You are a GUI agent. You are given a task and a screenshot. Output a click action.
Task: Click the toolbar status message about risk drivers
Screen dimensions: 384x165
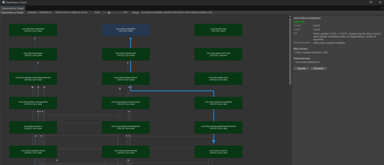176,12
